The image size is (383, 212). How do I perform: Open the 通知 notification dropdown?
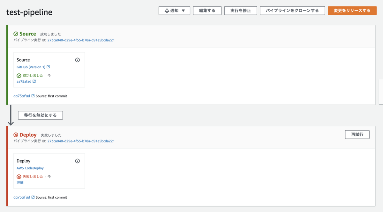click(x=174, y=11)
